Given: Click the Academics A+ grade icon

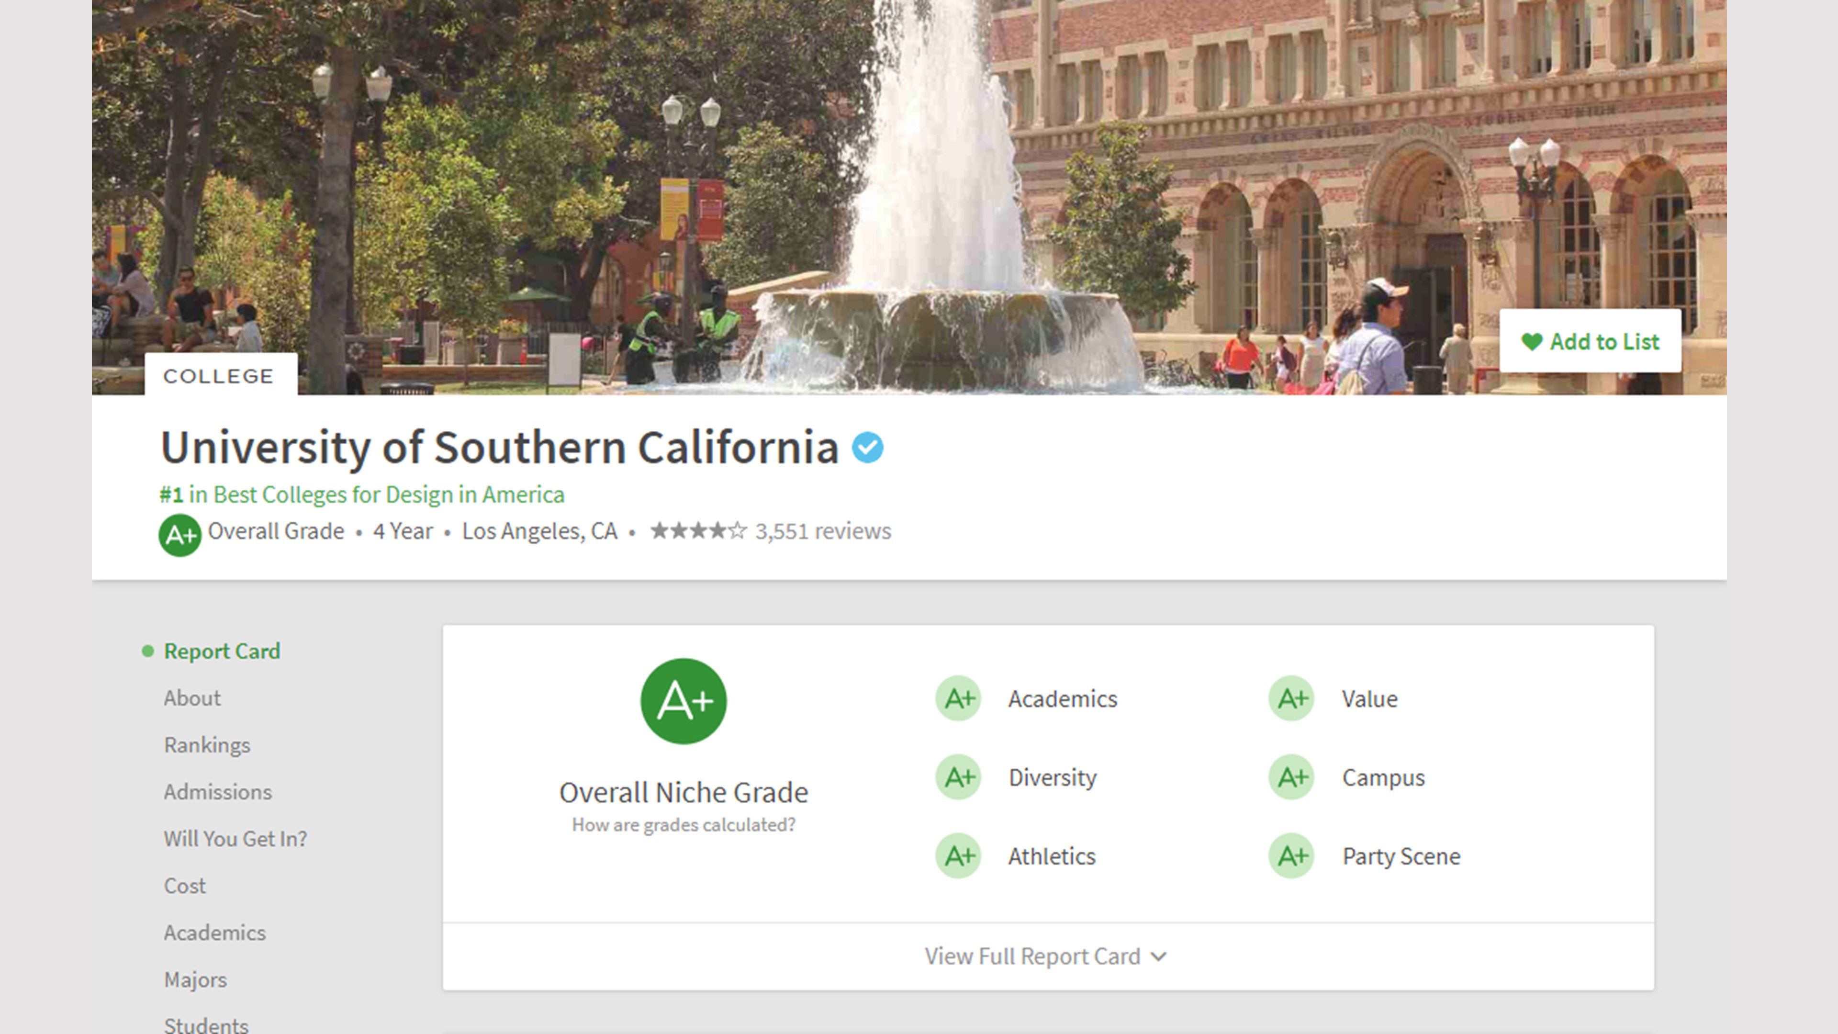Looking at the screenshot, I should (958, 698).
